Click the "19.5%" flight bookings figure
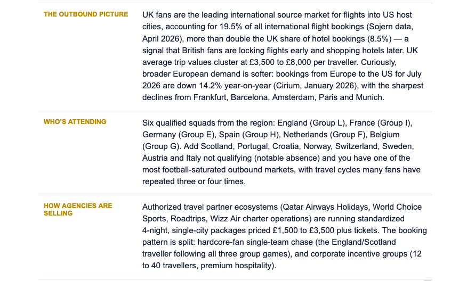The width and height of the screenshot is (475, 281). click(231, 27)
